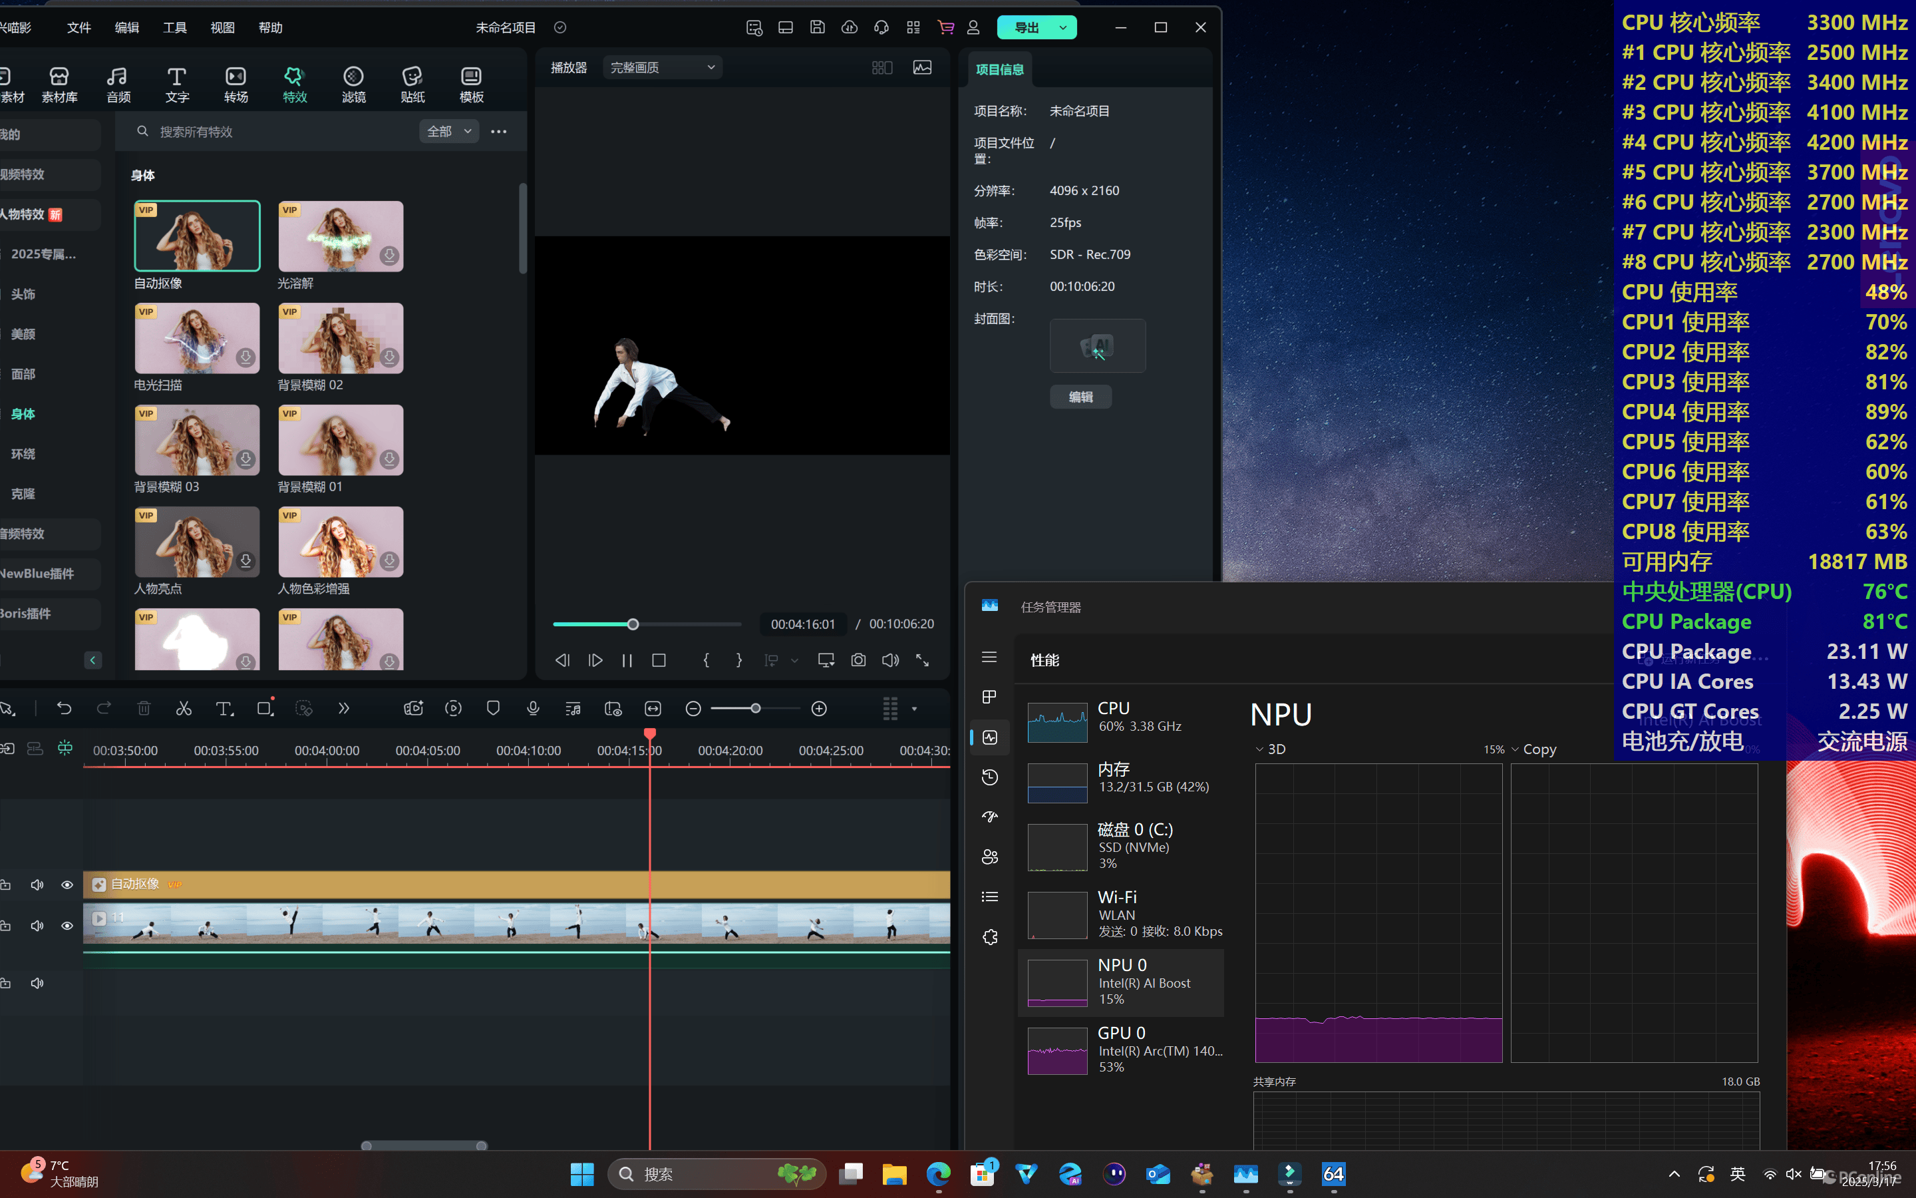Image resolution: width=1916 pixels, height=1198 pixels.
Task: Expand the export (导出) dropdown arrow
Action: [x=1062, y=28]
